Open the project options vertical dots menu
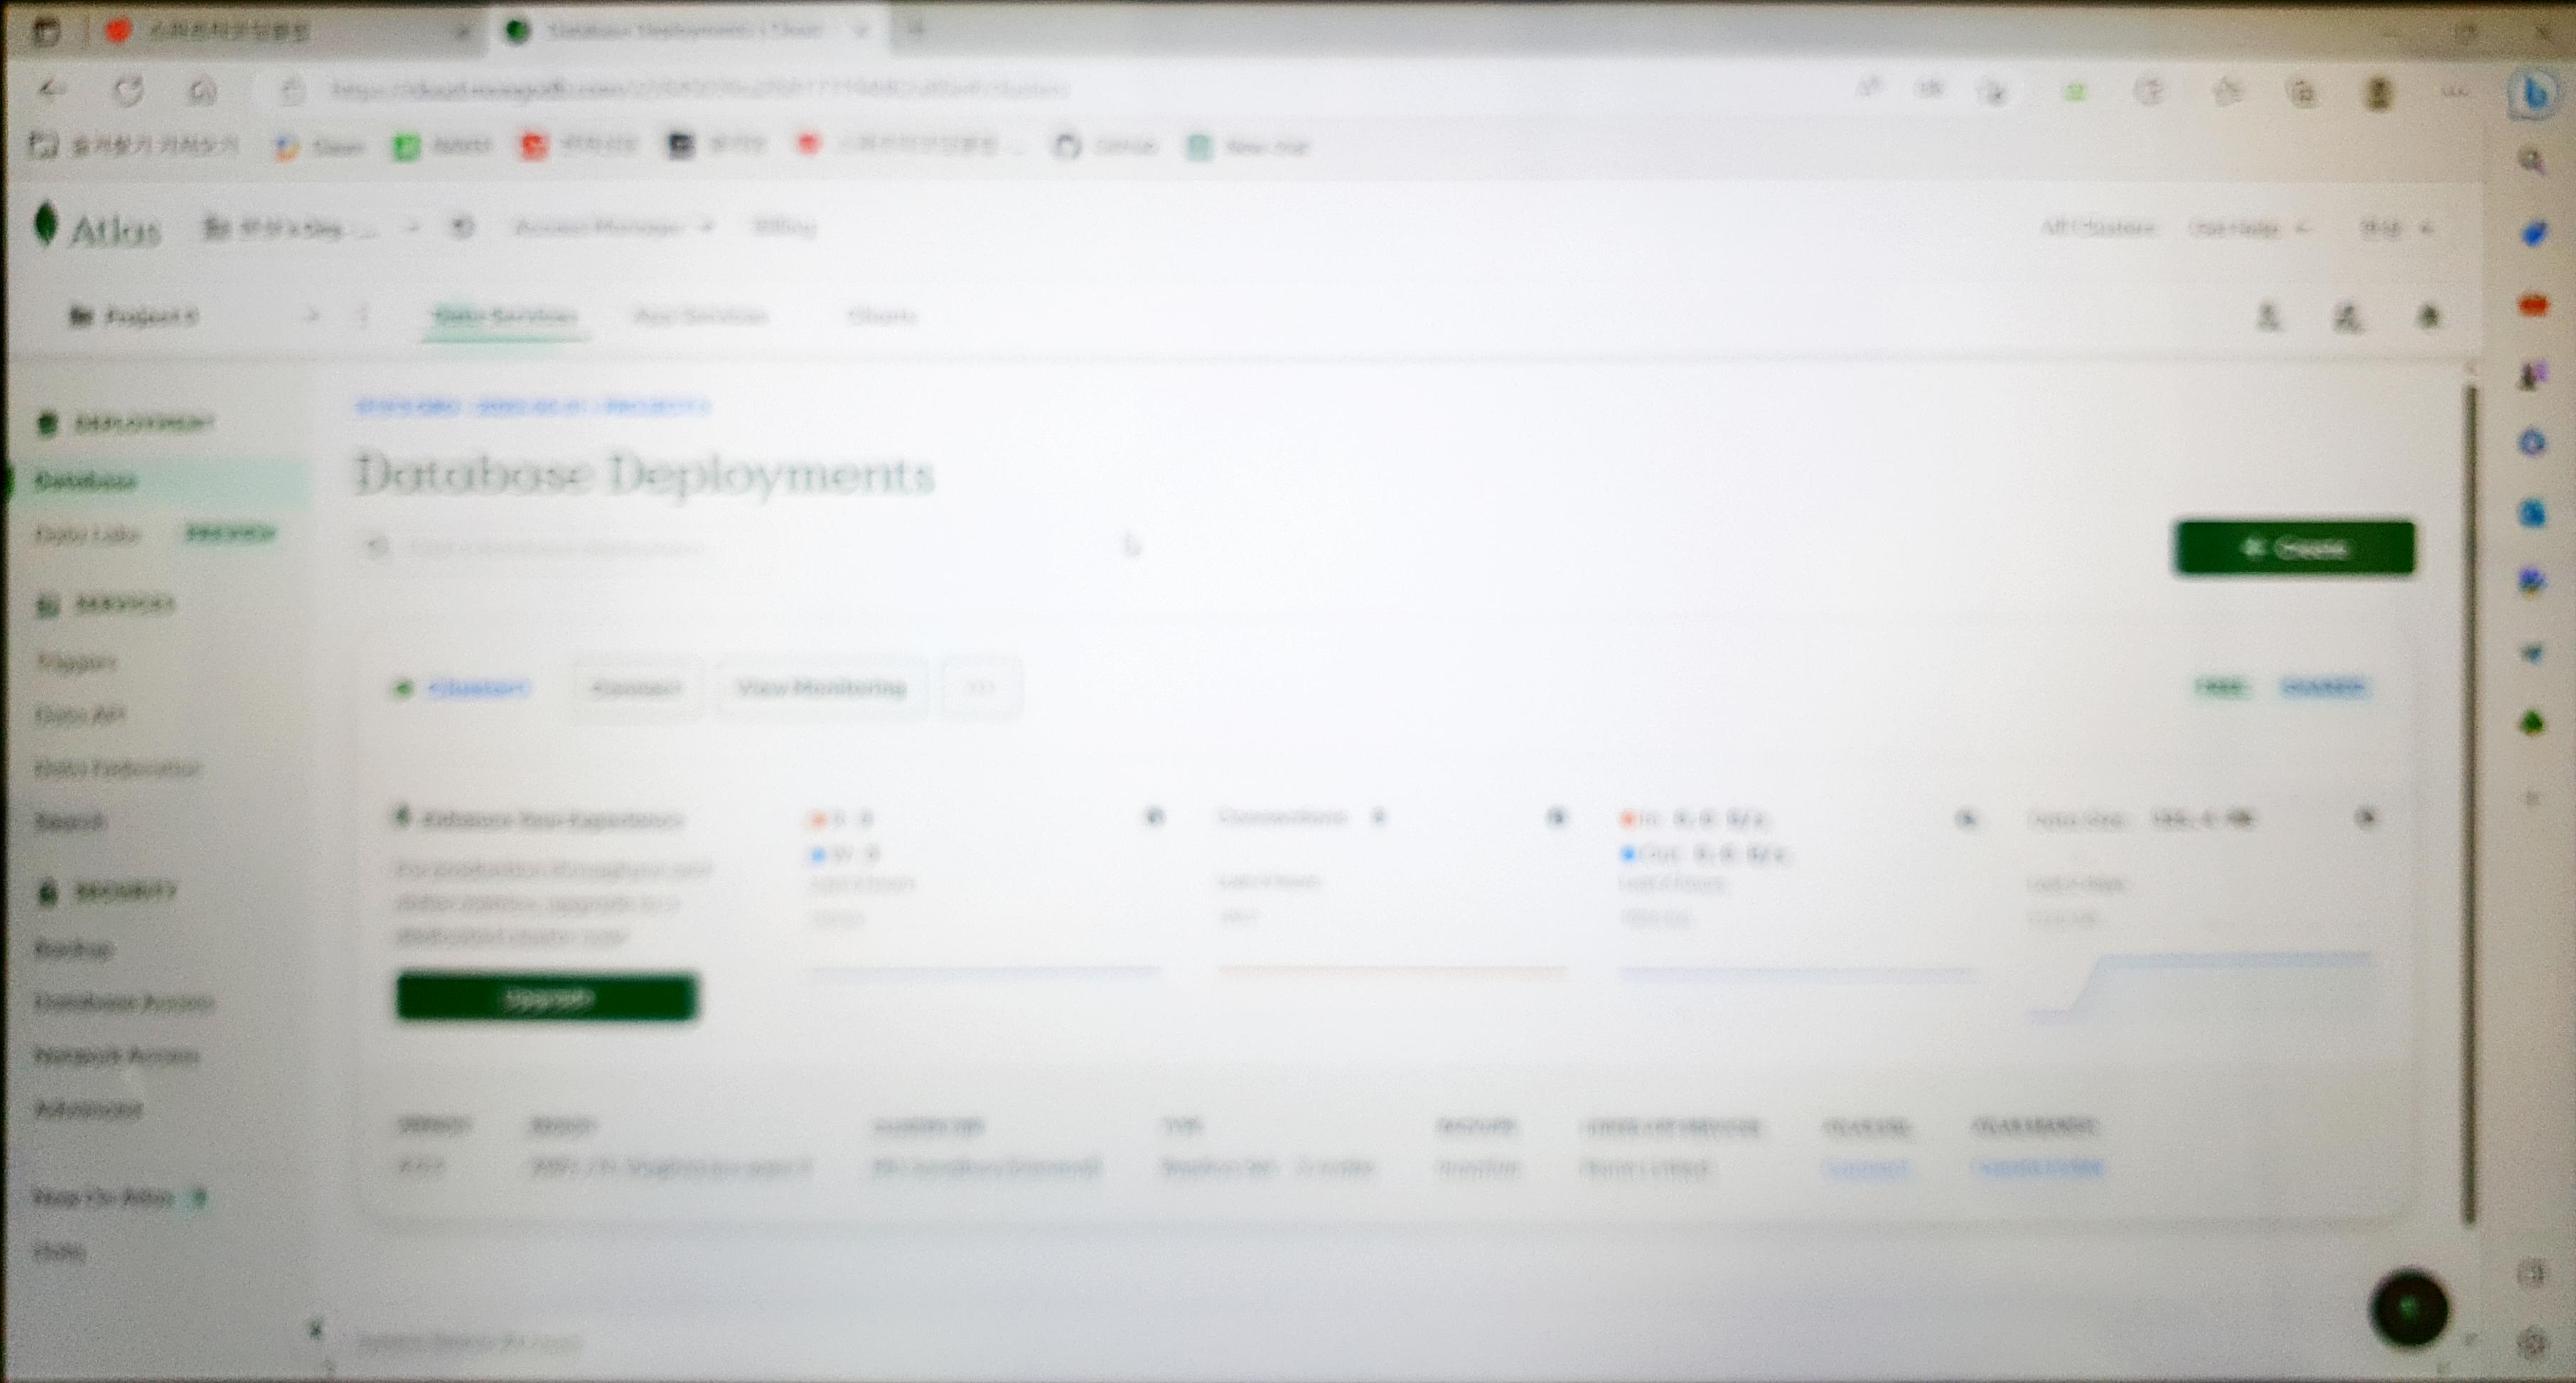This screenshot has height=1383, width=2576. [x=363, y=317]
